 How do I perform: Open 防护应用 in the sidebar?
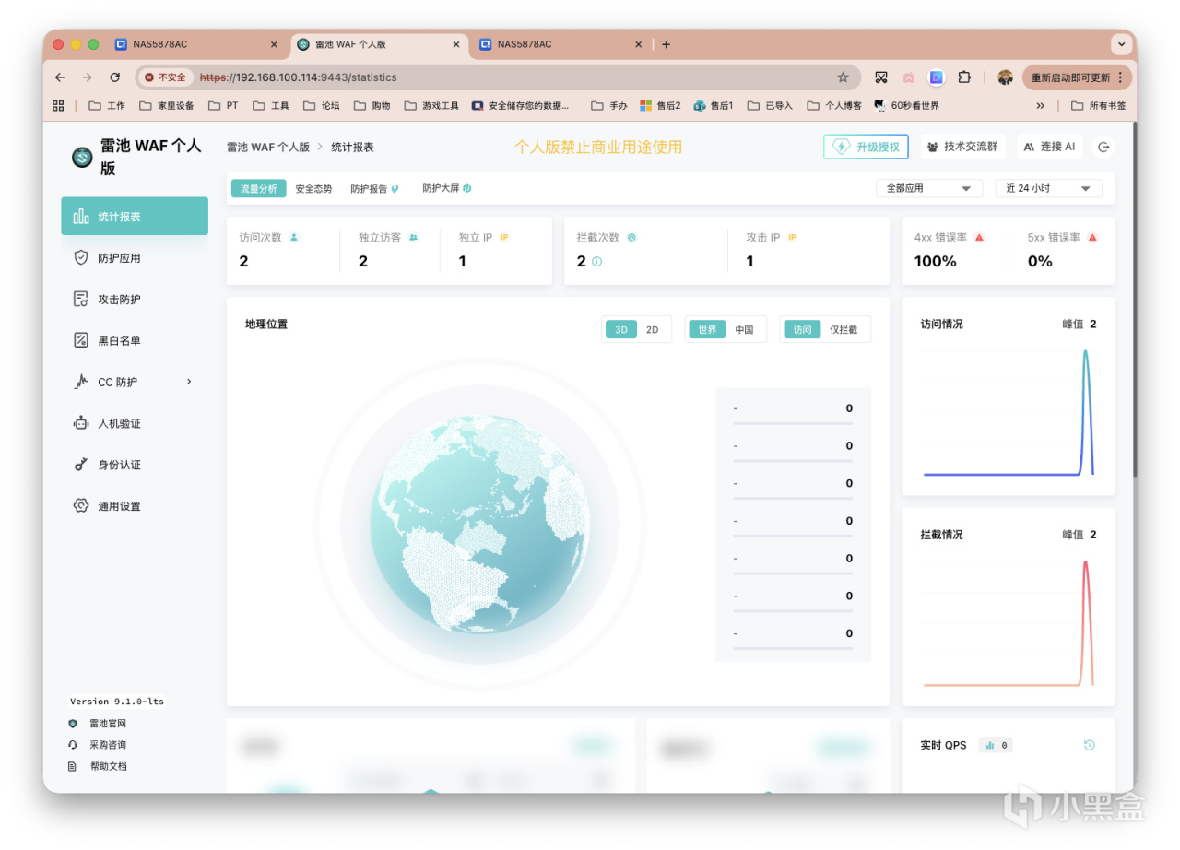pyautogui.click(x=135, y=258)
